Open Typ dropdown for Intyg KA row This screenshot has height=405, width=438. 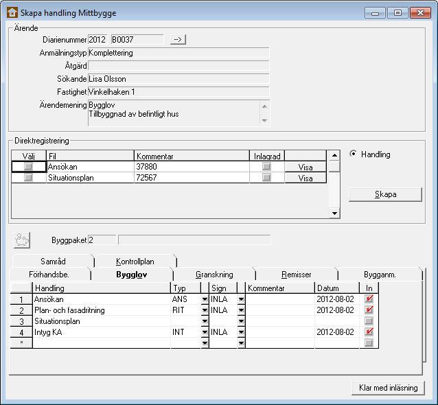pos(205,332)
